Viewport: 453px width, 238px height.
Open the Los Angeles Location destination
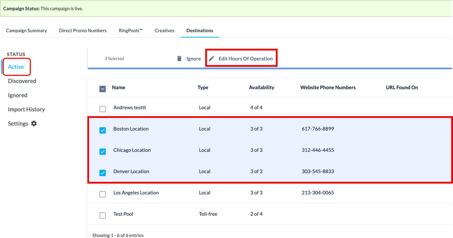coord(136,193)
